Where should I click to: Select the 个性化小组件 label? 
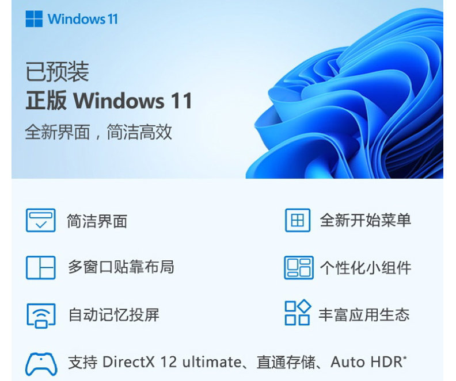coord(366,268)
